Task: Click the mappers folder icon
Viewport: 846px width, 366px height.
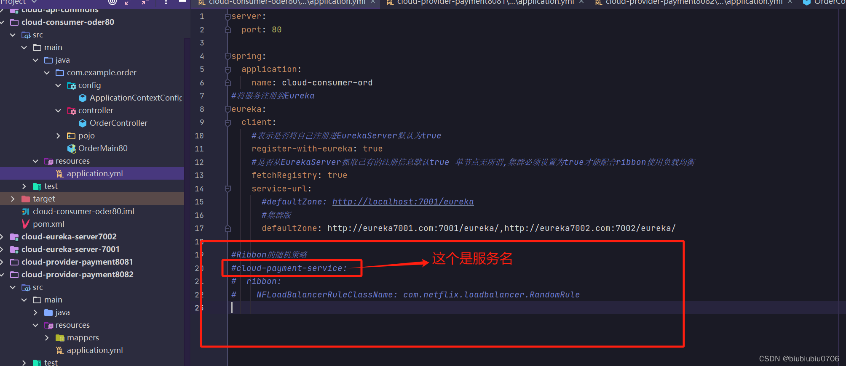Action: click(x=60, y=338)
